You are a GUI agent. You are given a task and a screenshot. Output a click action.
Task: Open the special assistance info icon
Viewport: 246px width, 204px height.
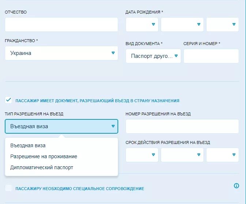click(x=236, y=186)
